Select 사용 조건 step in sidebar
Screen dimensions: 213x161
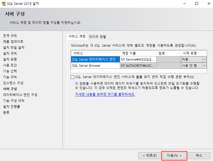point(10,65)
